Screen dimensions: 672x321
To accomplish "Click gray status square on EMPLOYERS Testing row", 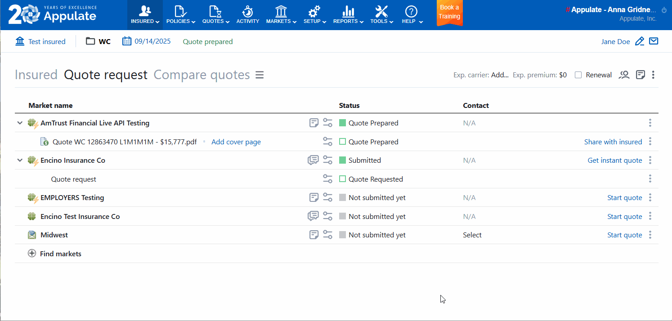I will 342,197.
